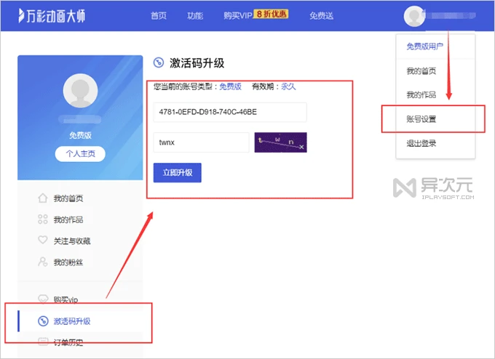Click the 免费版 label under avatar

(x=80, y=135)
